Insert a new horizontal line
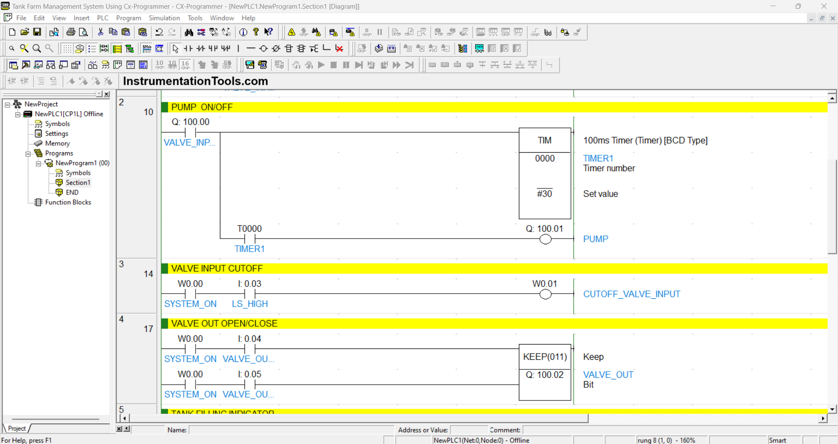Screen dimensions: 838x444 (x=251, y=48)
